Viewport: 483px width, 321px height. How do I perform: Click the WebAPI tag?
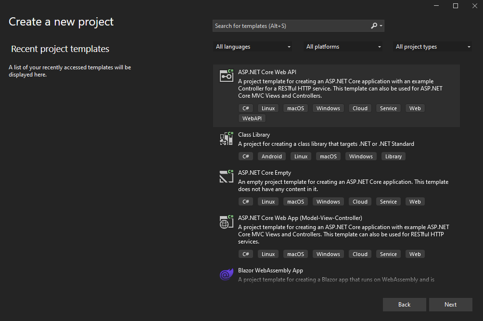(x=252, y=118)
